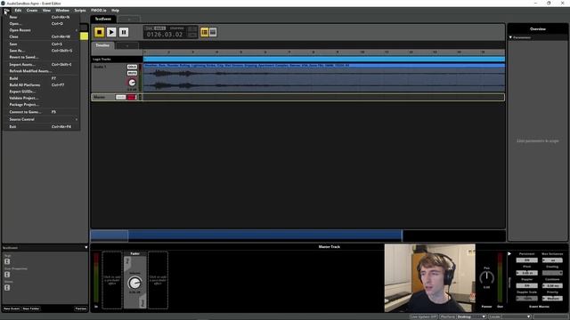
Task: Open the FMOD.io menu
Action: 99,11
